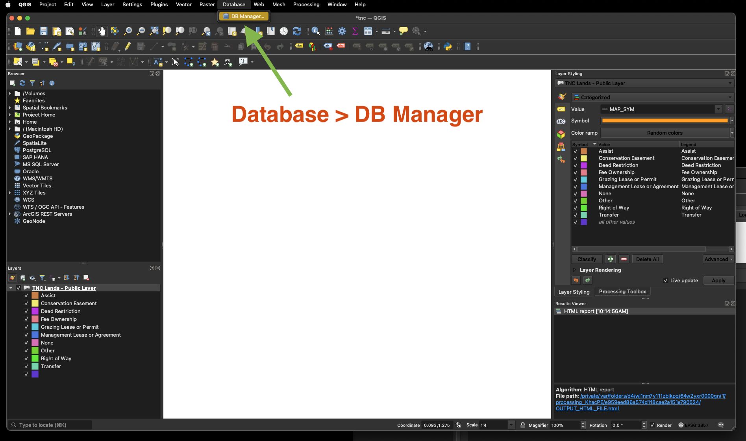Expand XYZ Tiles in Browser tree
Image resolution: width=746 pixels, height=441 pixels.
[10, 193]
